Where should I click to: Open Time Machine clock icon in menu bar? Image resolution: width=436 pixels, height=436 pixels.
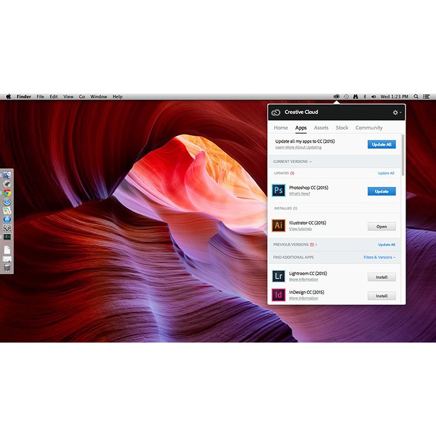[346, 97]
